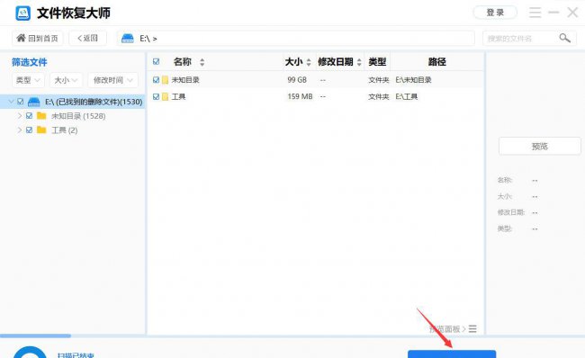Click the folder icon of 未知目录 row
Image resolution: width=585 pixels, height=358 pixels.
(x=165, y=80)
